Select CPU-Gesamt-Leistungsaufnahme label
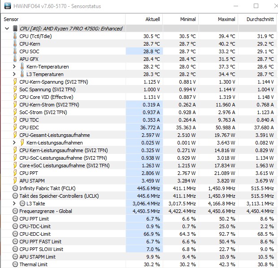The image size is (278, 268). pos(54,135)
